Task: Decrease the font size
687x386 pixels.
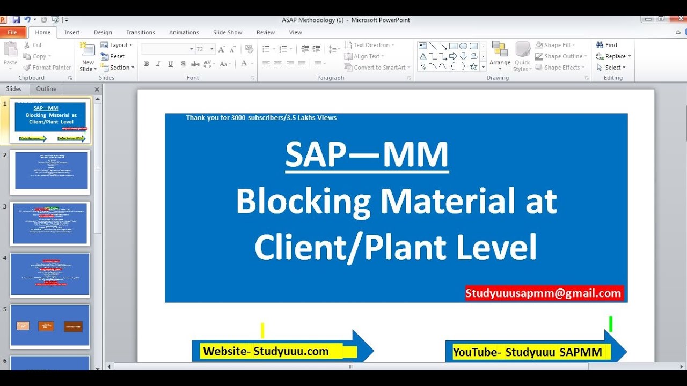Action: [x=233, y=49]
